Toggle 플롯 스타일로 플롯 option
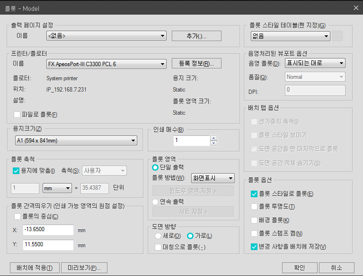This screenshot has height=276, width=363. coord(255,193)
